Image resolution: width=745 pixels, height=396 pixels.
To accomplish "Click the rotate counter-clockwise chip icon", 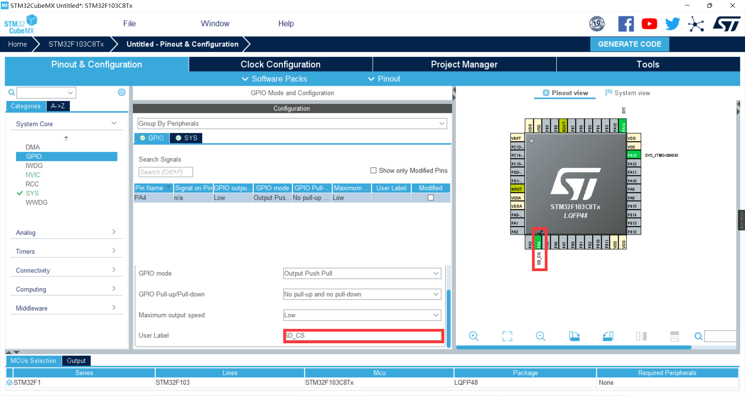I will (608, 336).
